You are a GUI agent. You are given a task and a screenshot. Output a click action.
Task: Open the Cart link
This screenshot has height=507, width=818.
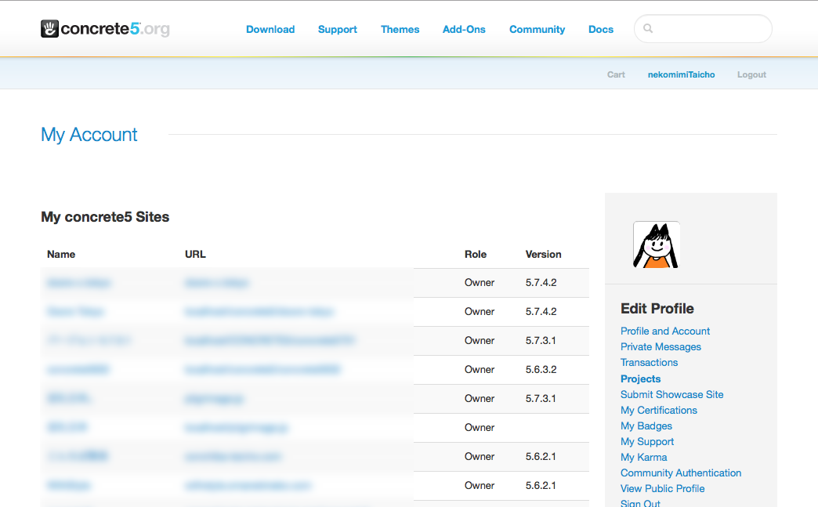click(x=616, y=74)
